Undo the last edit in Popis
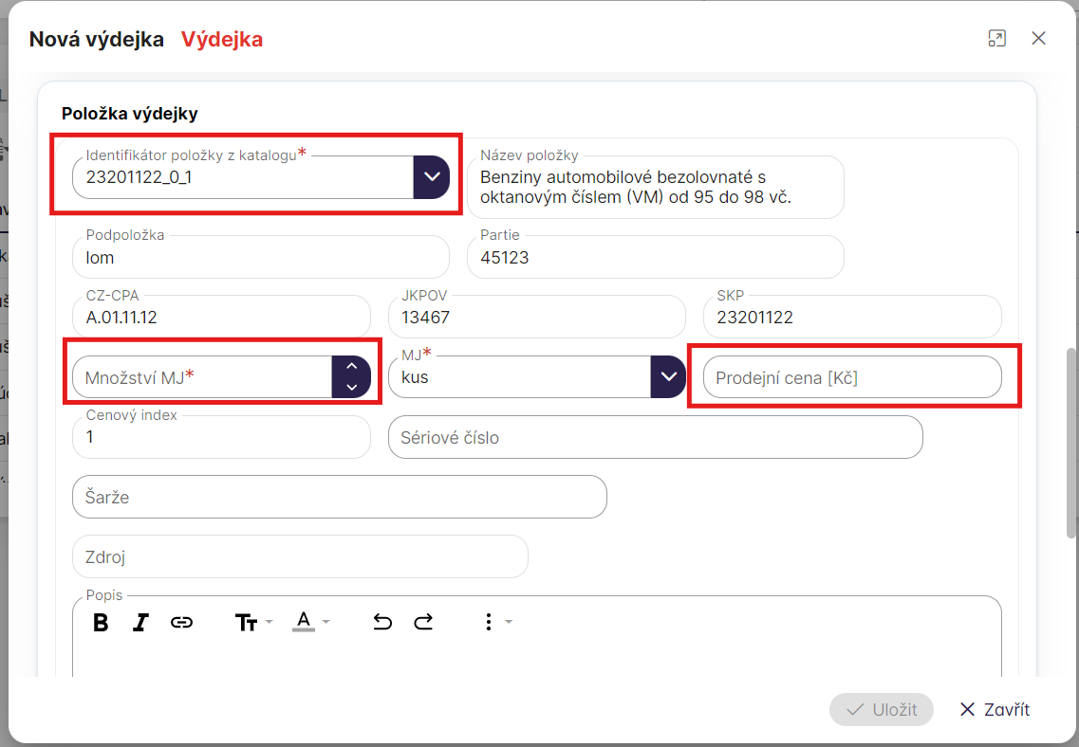The height and width of the screenshot is (747, 1079). click(x=382, y=622)
